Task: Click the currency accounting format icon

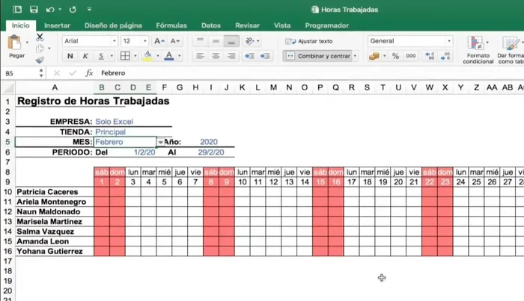Action: (374, 56)
